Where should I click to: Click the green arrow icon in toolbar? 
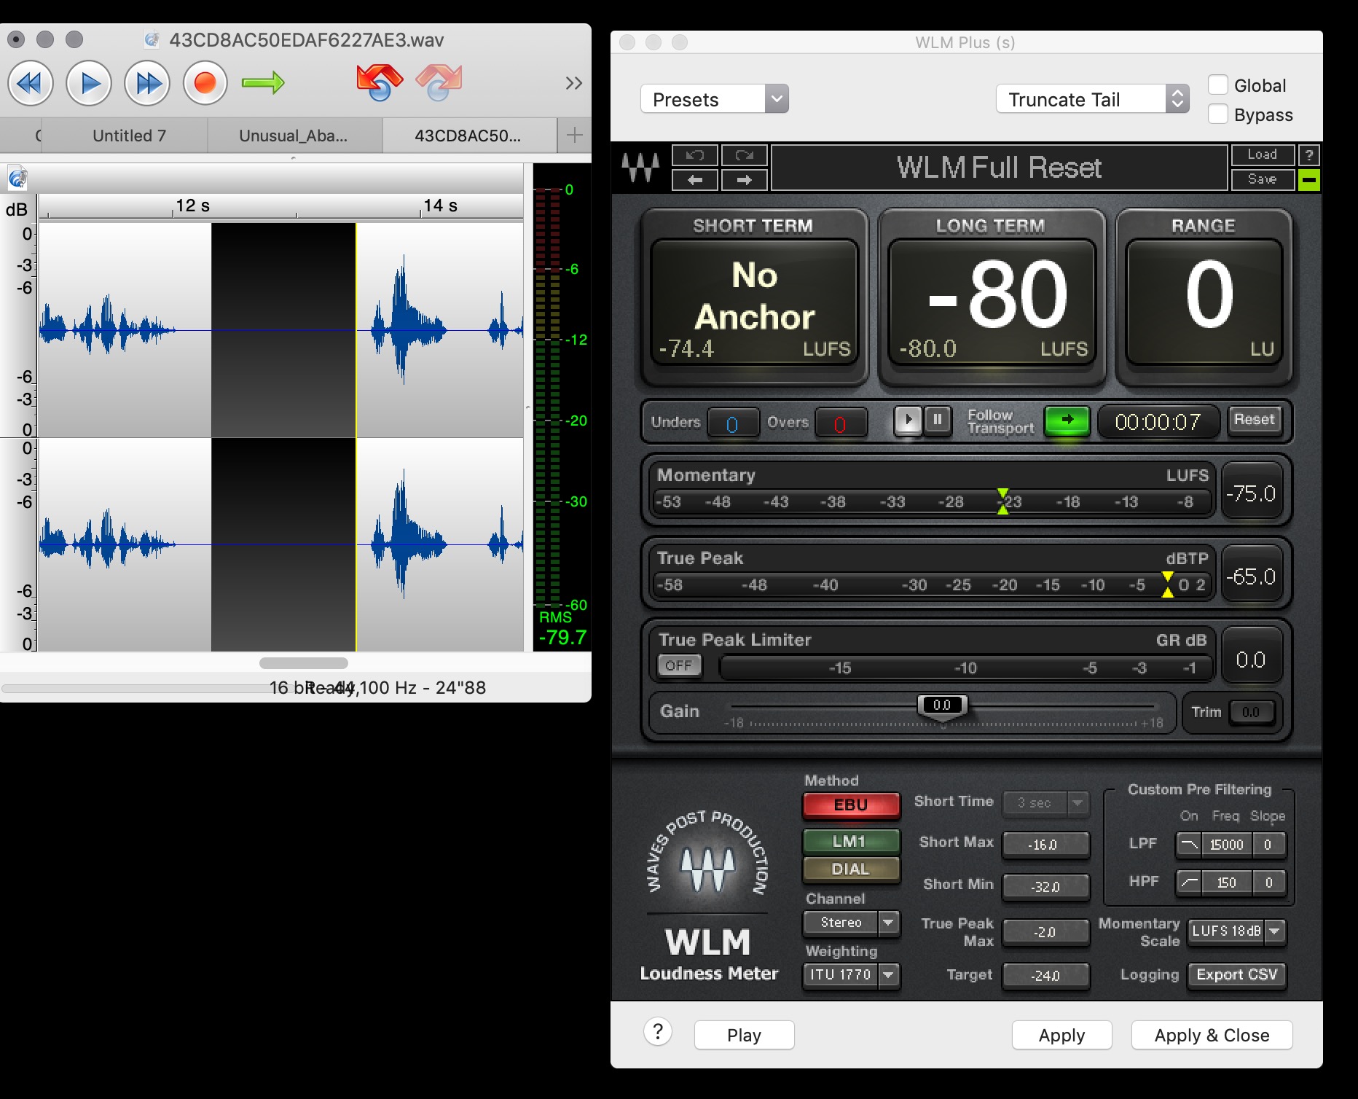[x=263, y=83]
